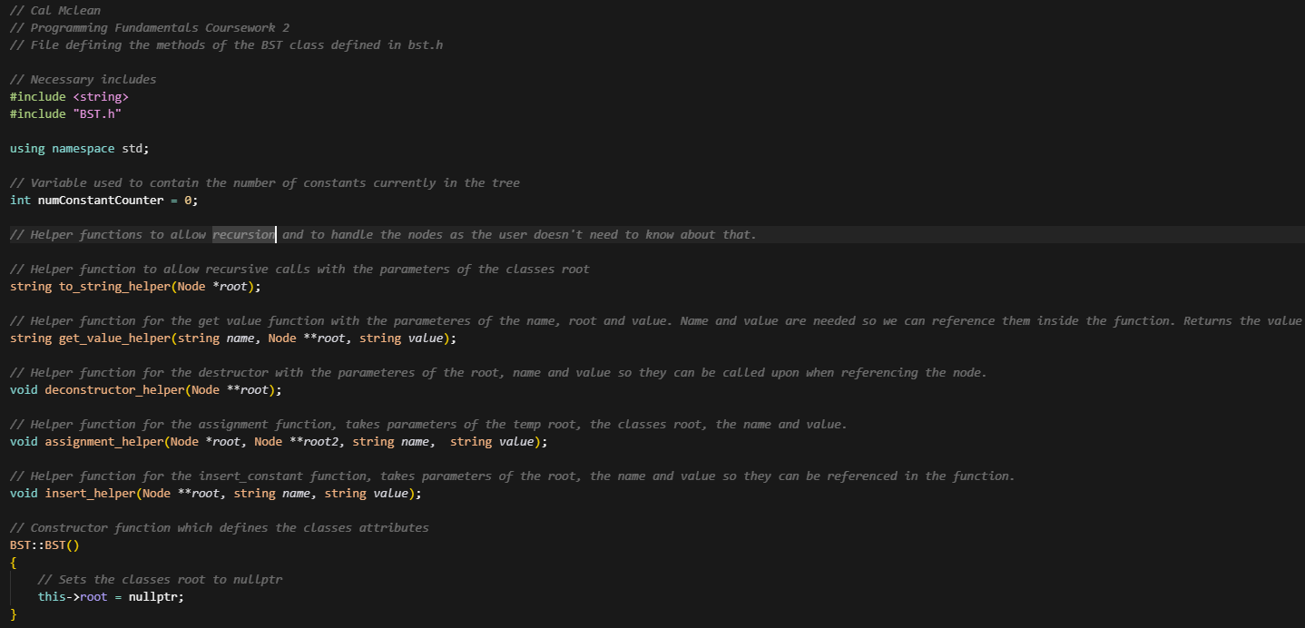
Task: Click the closing brace of the constructor
Action: coord(14,614)
